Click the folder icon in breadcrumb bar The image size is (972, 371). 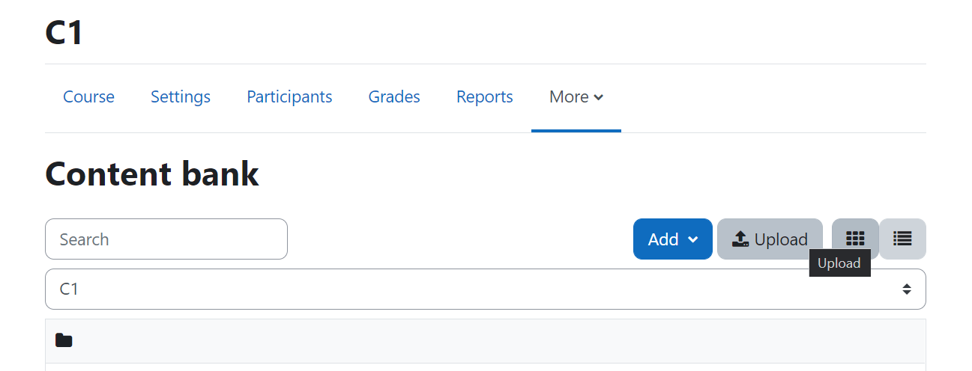pyautogui.click(x=64, y=341)
